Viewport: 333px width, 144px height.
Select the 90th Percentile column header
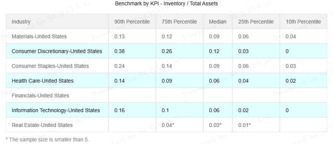tap(132, 22)
